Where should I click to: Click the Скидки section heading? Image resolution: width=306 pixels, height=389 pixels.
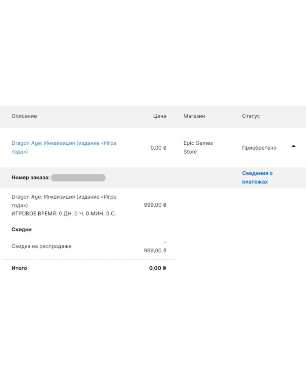click(22, 229)
